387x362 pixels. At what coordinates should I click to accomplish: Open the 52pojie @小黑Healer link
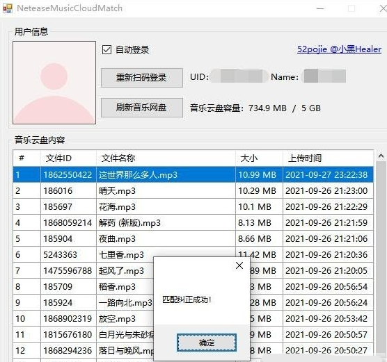[x=339, y=49]
